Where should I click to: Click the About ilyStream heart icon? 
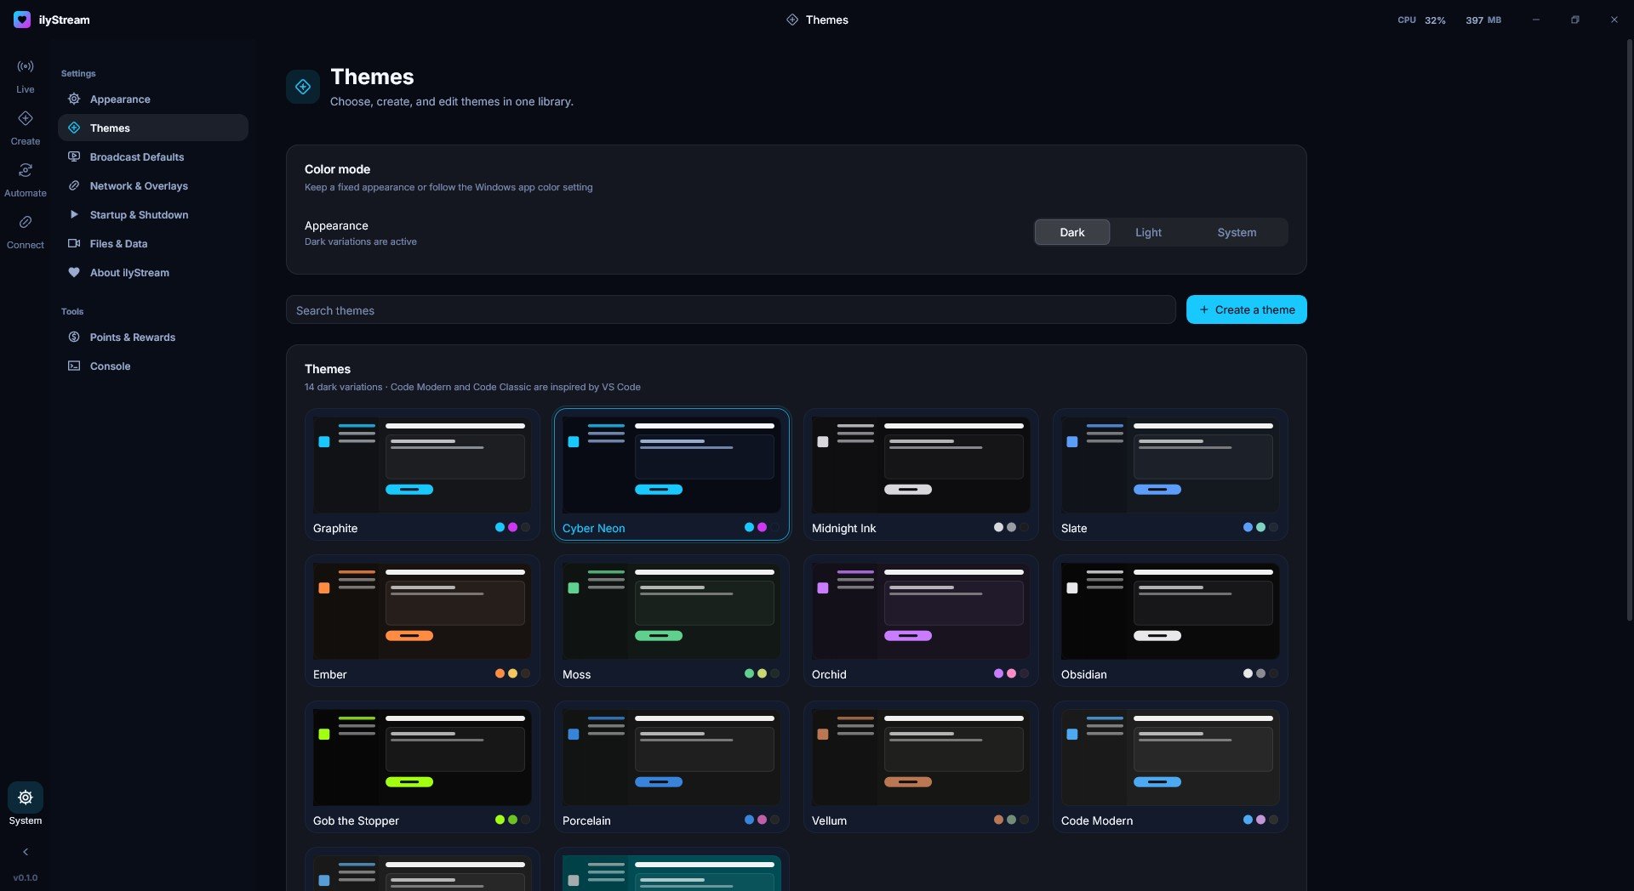coord(74,272)
